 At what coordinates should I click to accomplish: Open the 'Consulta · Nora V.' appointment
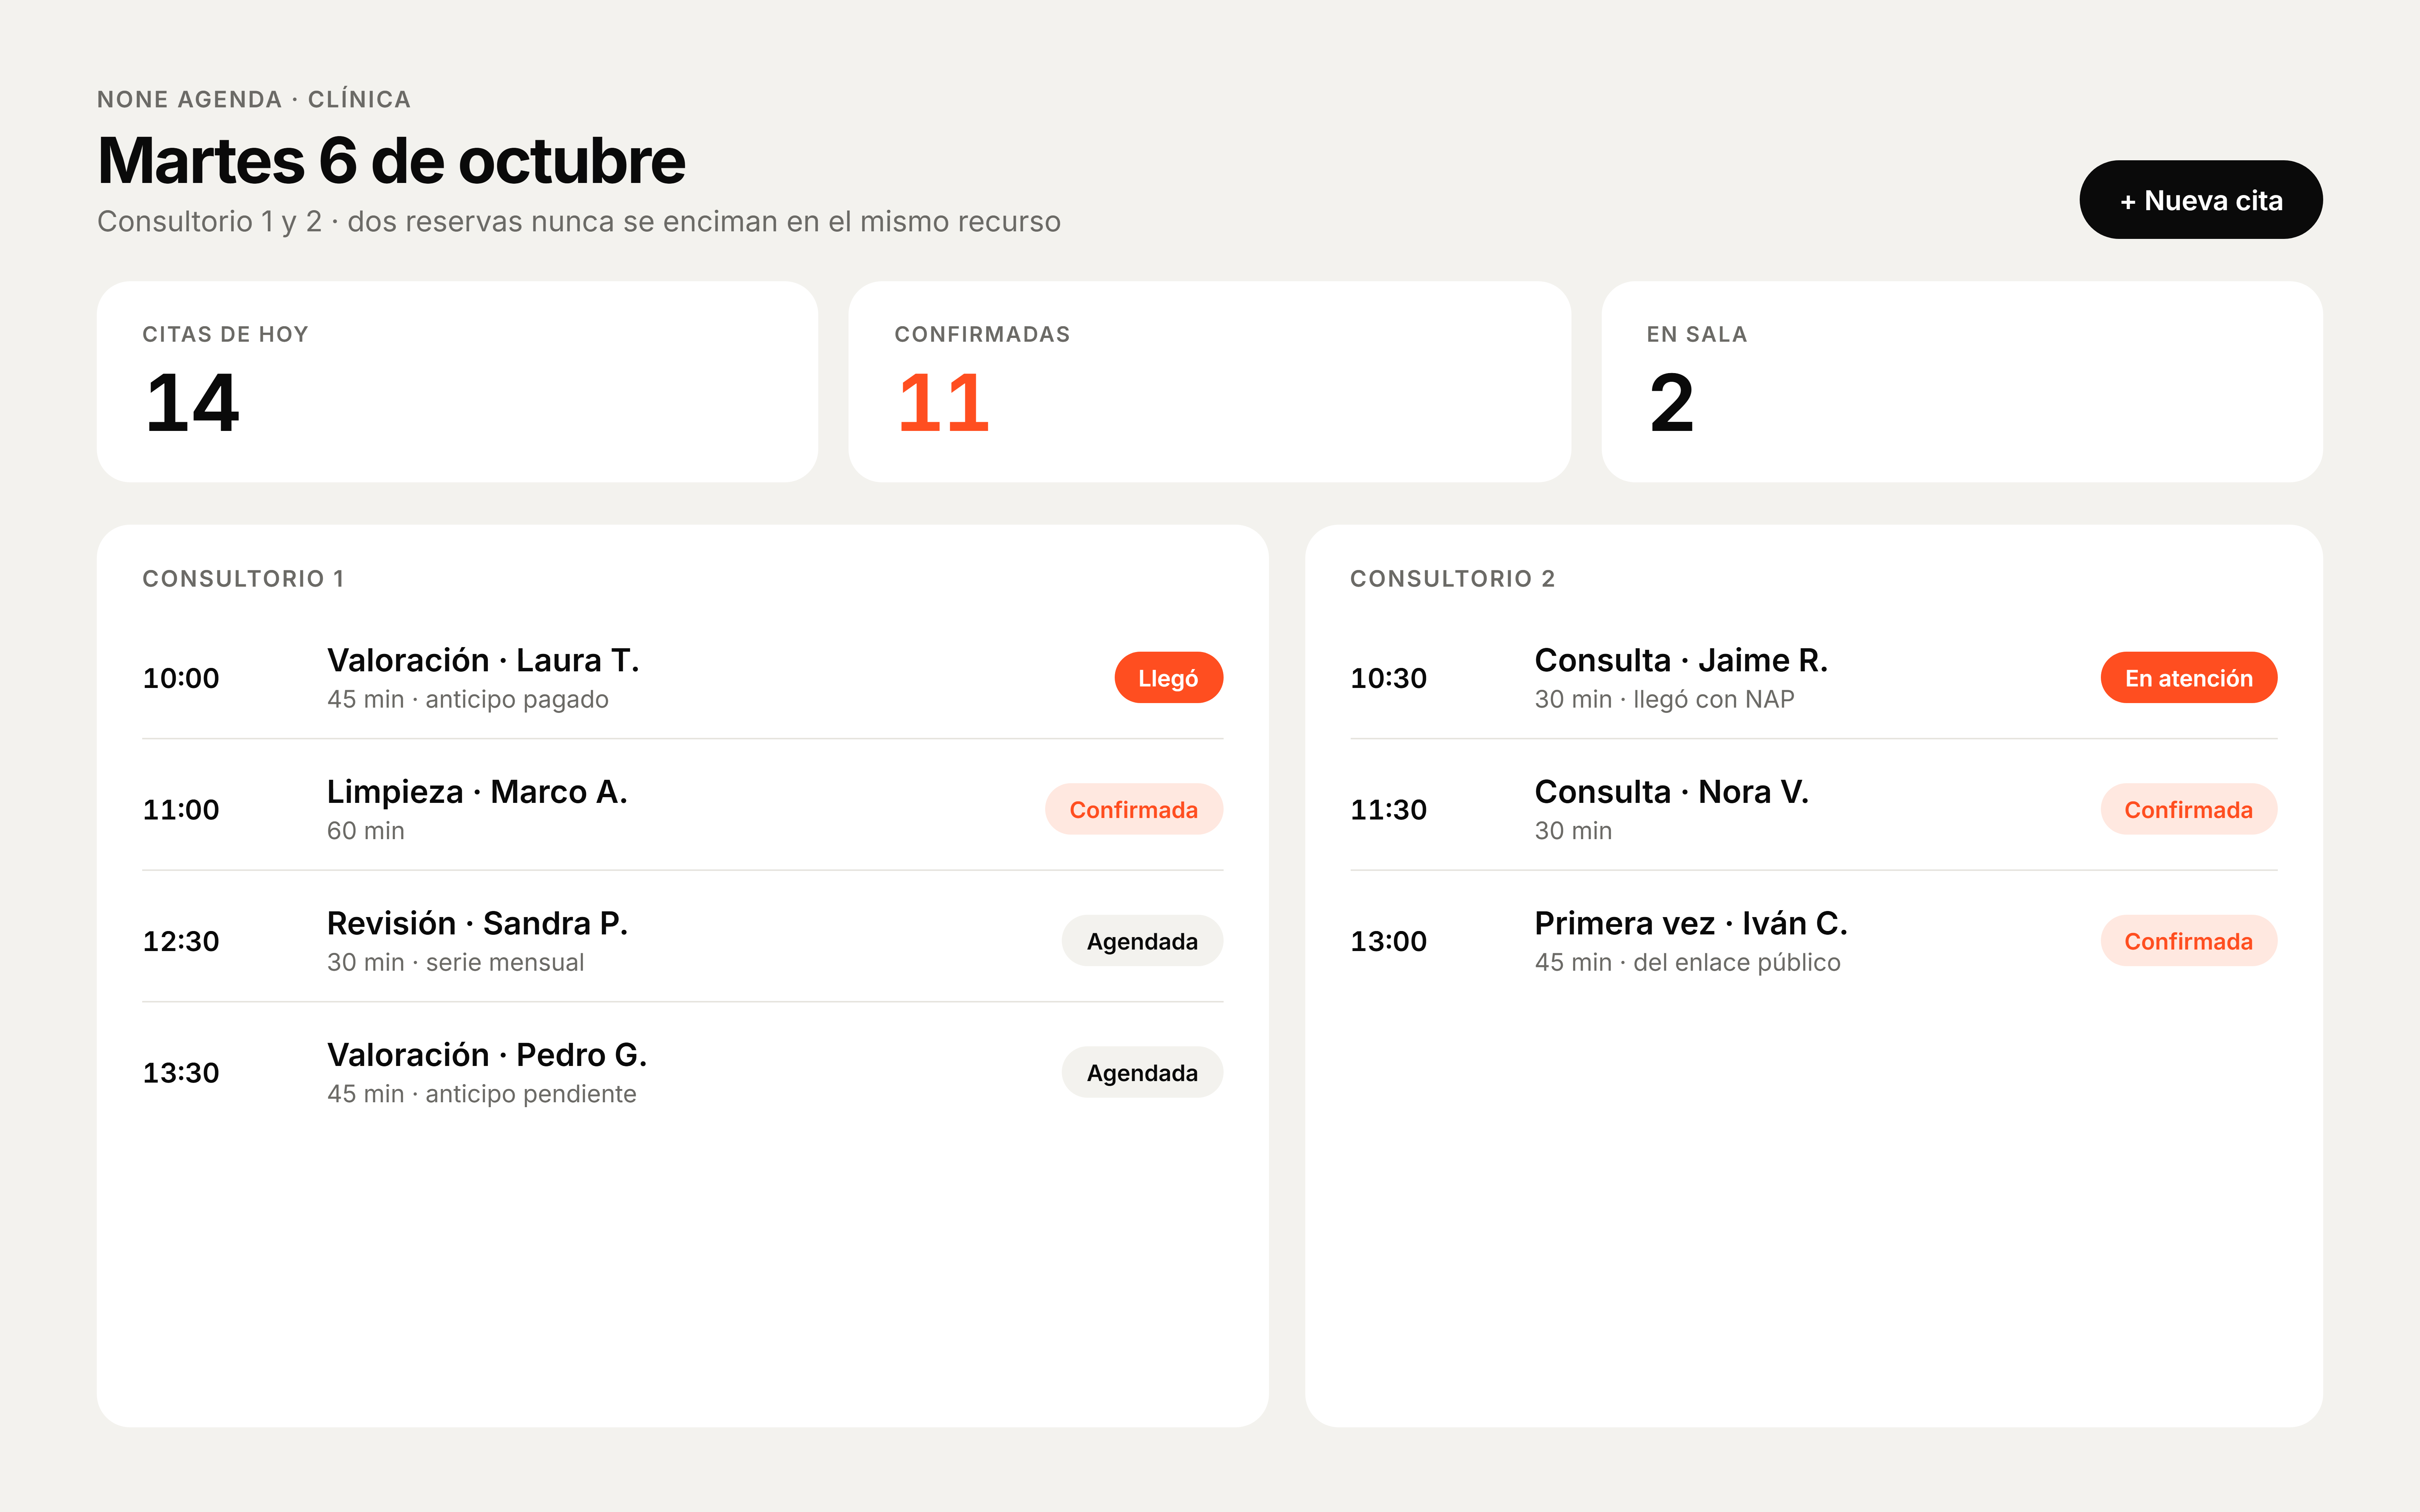(x=1813, y=809)
